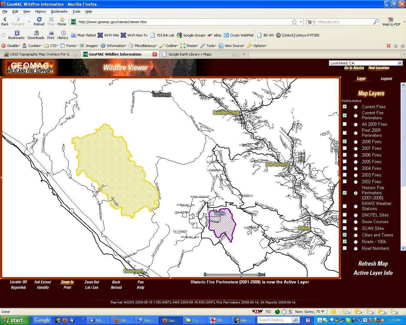Click the Windows Start button
406x325 pixels.
coord(13,320)
